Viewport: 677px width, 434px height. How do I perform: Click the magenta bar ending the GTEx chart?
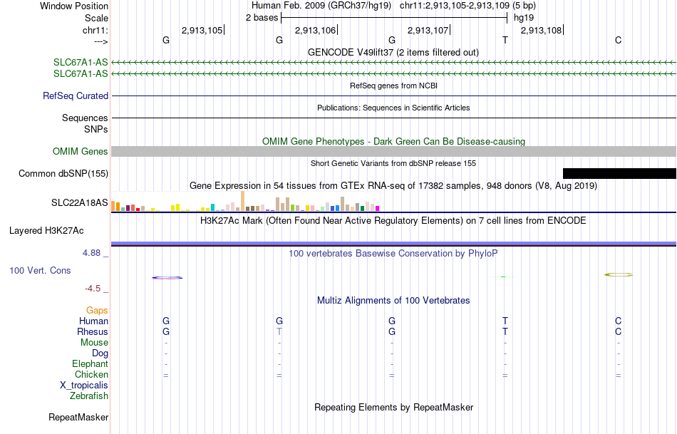coord(378,209)
